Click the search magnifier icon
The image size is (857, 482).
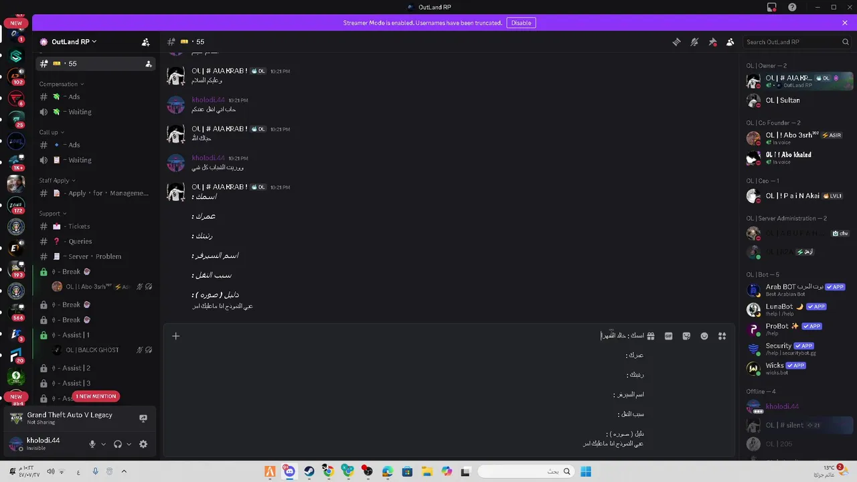click(845, 42)
